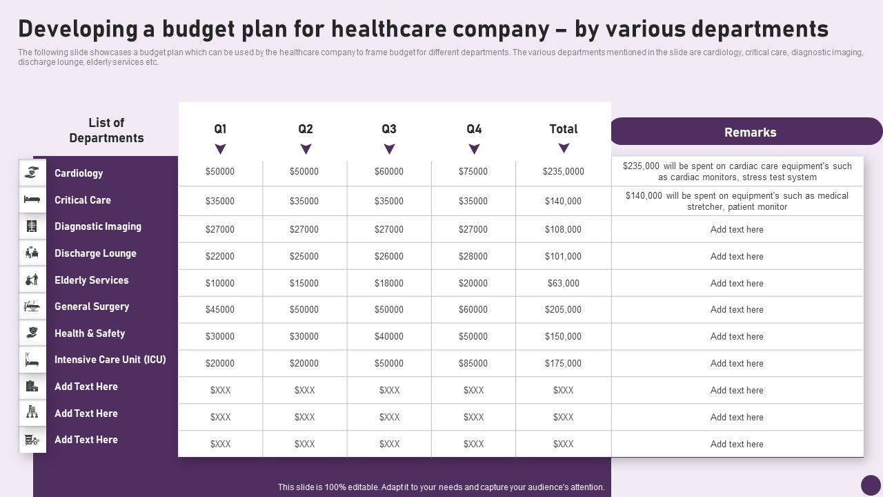This screenshot has width=883, height=497.
Task: Click the General Surgery icon
Action: point(32,306)
